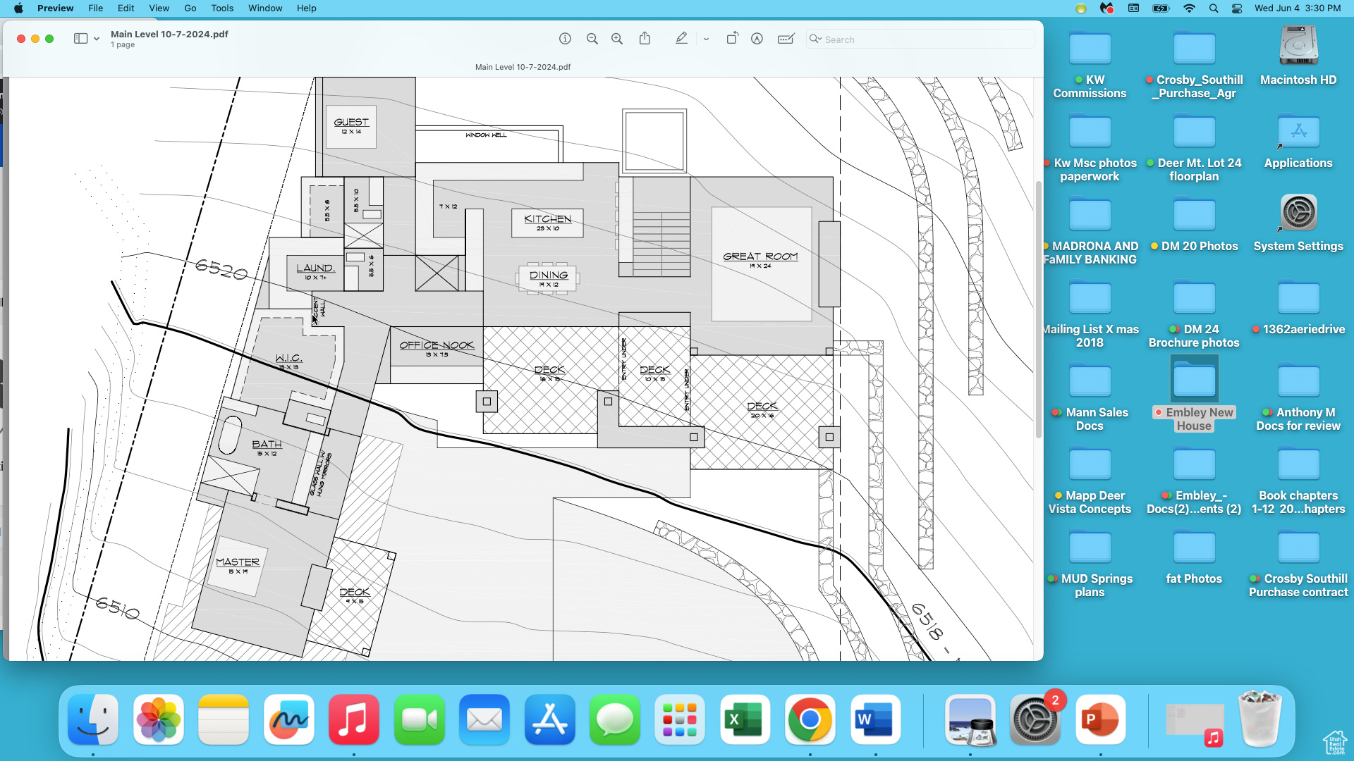Click the document vertical scrollbar
The width and height of the screenshot is (1354, 761).
(x=1038, y=310)
